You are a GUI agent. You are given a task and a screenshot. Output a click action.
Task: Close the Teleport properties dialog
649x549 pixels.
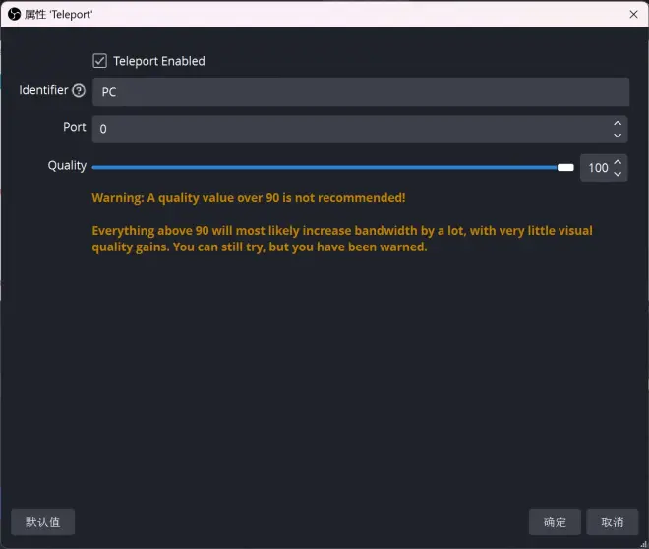pyautogui.click(x=633, y=14)
